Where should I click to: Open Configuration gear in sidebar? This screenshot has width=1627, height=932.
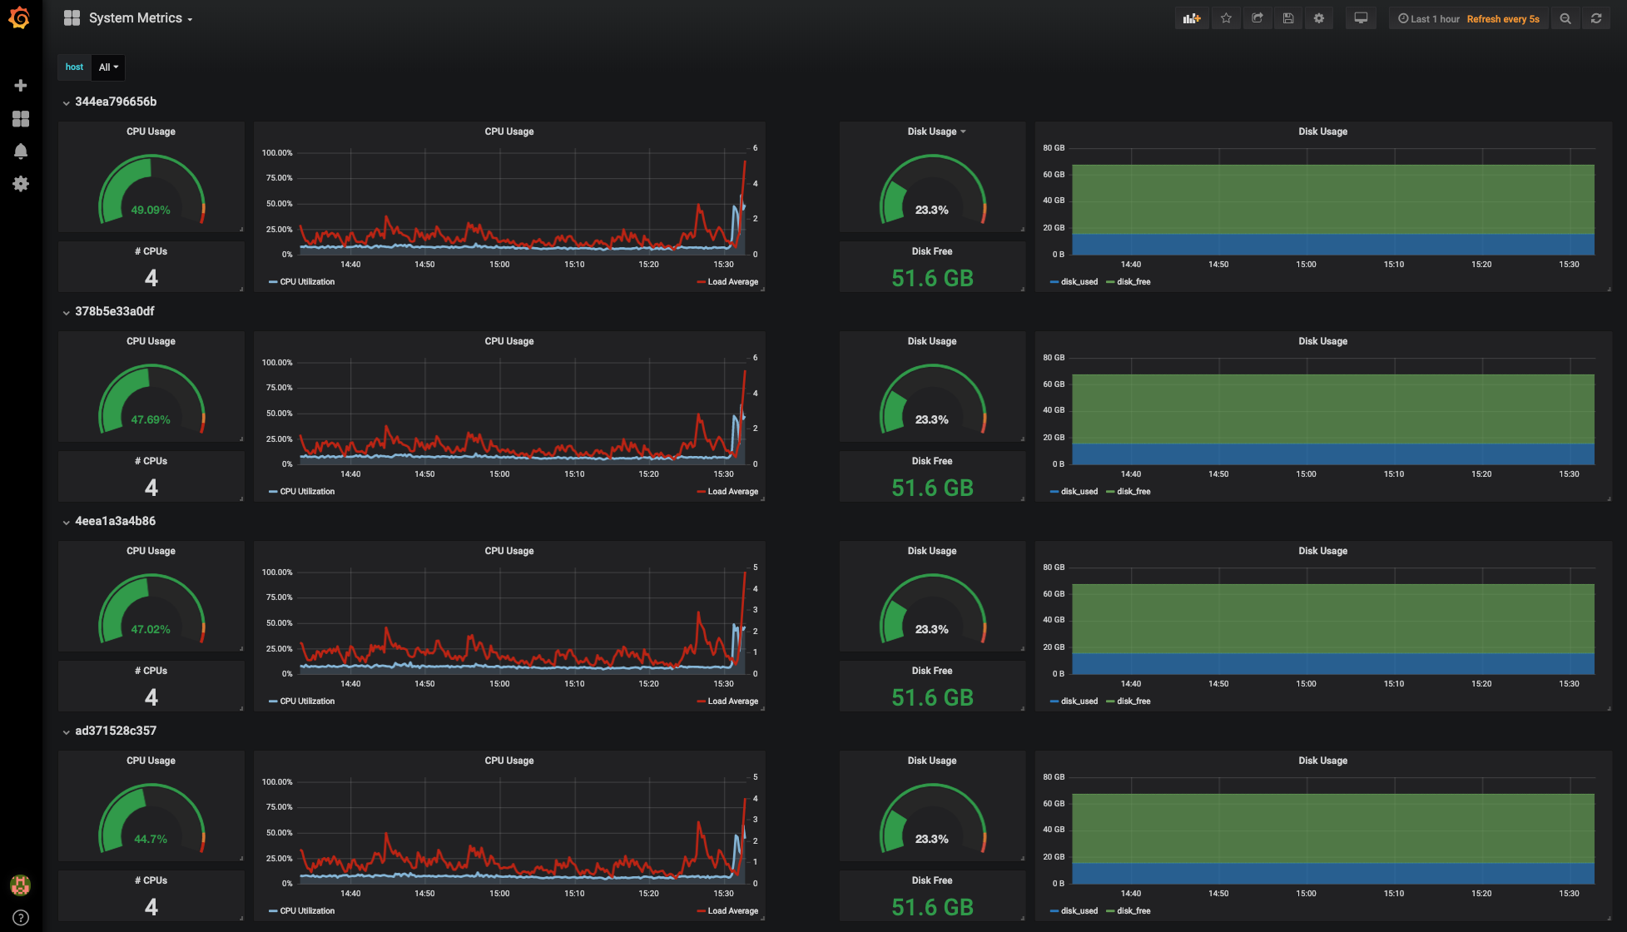pyautogui.click(x=21, y=184)
